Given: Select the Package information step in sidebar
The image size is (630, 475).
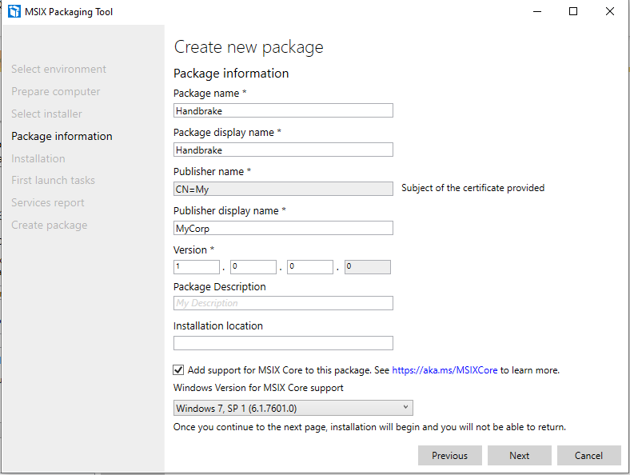Looking at the screenshot, I should 62,136.
